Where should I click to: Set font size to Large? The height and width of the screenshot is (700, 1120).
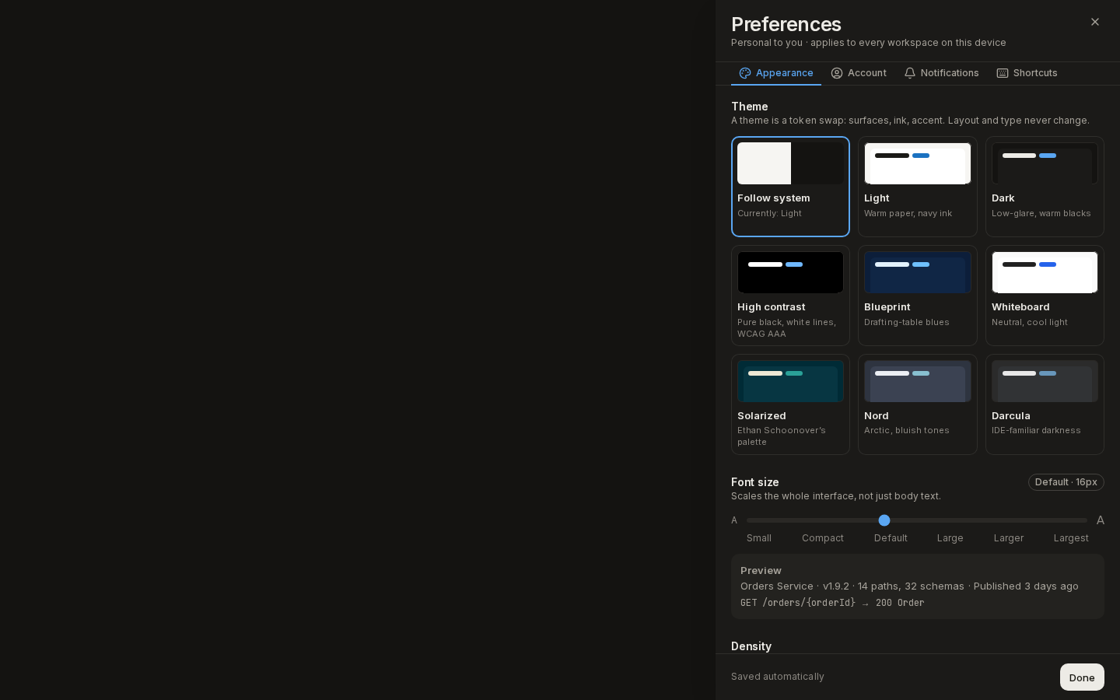click(x=950, y=538)
